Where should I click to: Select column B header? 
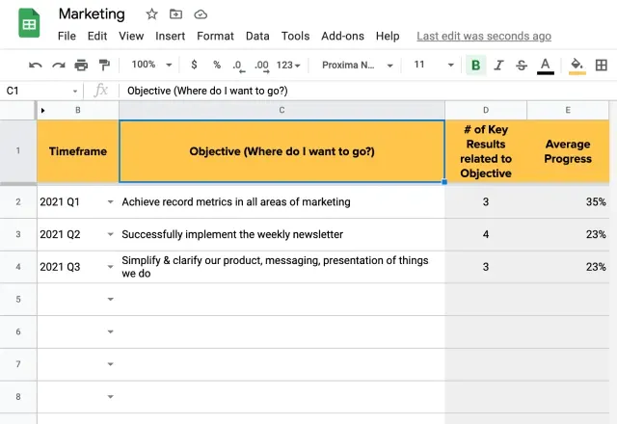tap(78, 111)
